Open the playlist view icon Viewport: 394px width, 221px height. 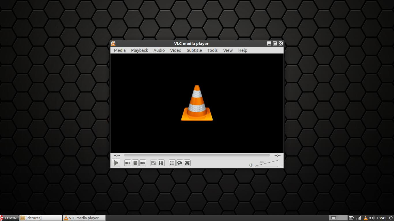[x=172, y=163]
